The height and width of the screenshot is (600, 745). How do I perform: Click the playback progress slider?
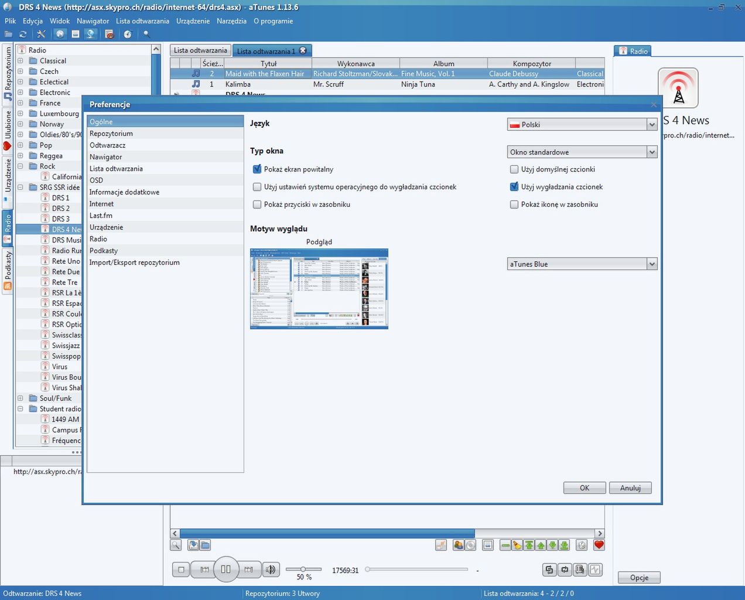[417, 569]
